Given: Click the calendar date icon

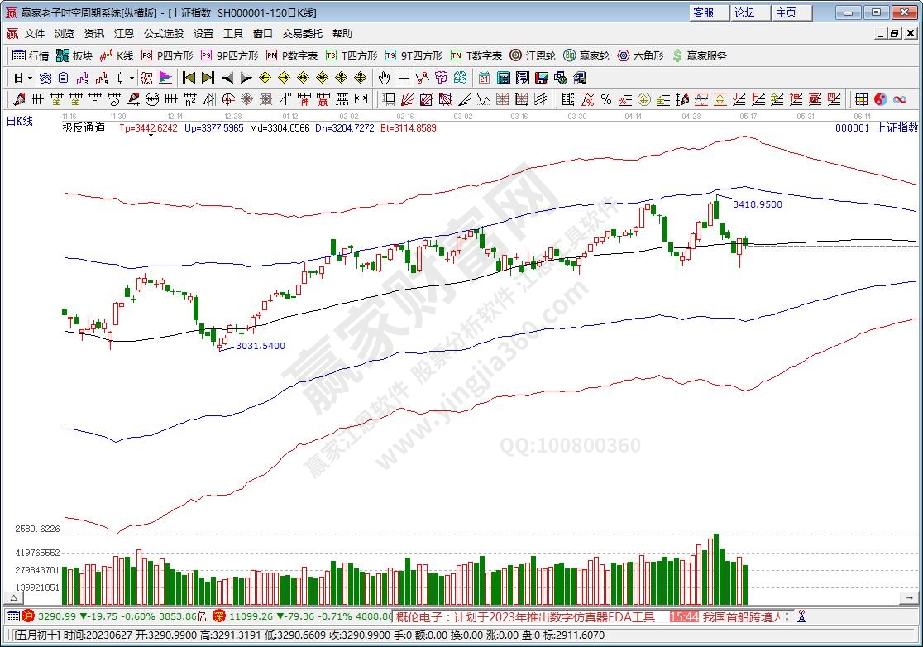Looking at the screenshot, I should [485, 78].
